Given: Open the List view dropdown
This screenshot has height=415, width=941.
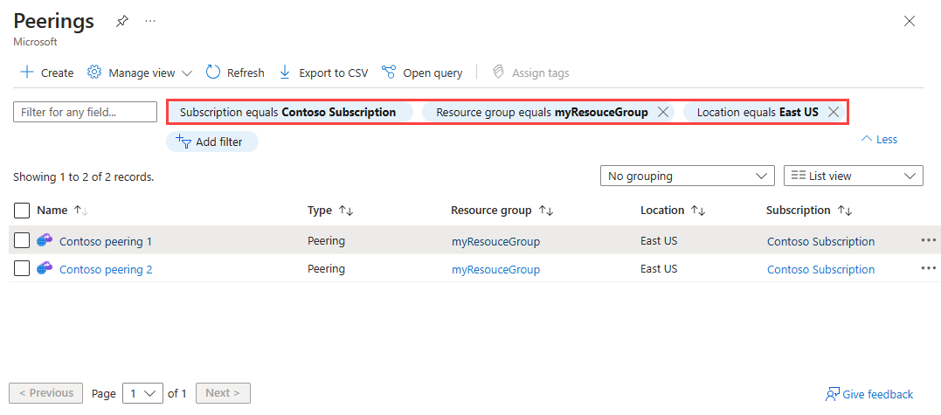Looking at the screenshot, I should point(853,176).
